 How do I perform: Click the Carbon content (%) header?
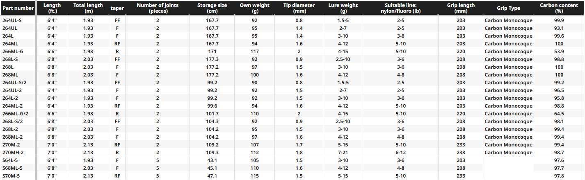click(559, 8)
